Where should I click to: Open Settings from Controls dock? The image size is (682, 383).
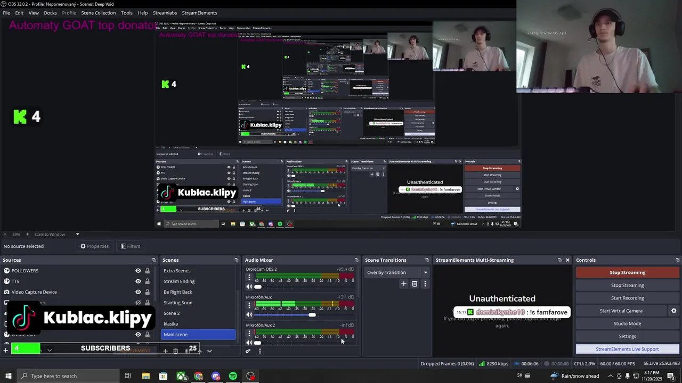(627, 336)
